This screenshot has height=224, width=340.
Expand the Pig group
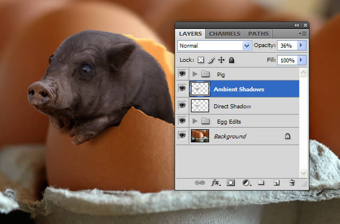click(x=195, y=74)
